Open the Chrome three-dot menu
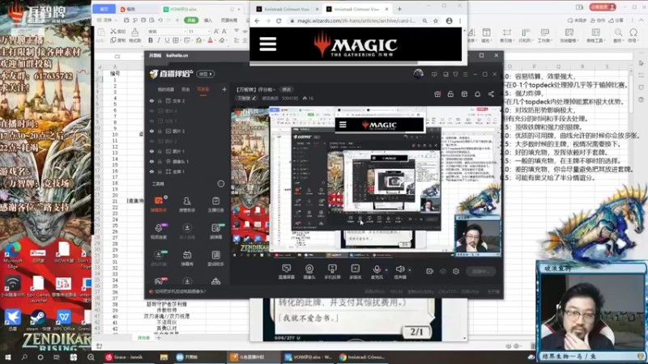Image resolution: width=648 pixels, height=364 pixels. pyautogui.click(x=460, y=21)
